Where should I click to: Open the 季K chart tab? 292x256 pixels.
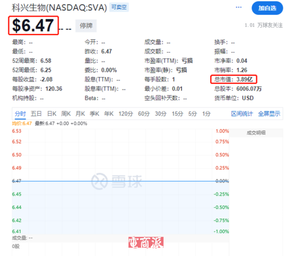pyautogui.click(x=95, y=114)
